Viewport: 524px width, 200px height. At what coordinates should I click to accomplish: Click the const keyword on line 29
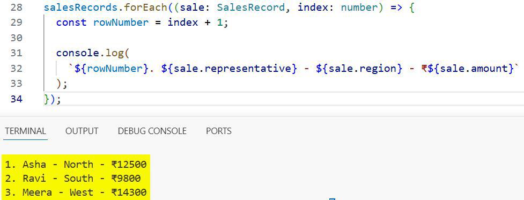coord(71,23)
